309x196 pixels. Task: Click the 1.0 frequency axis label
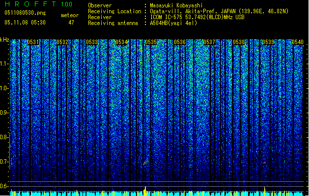[x=4, y=88]
